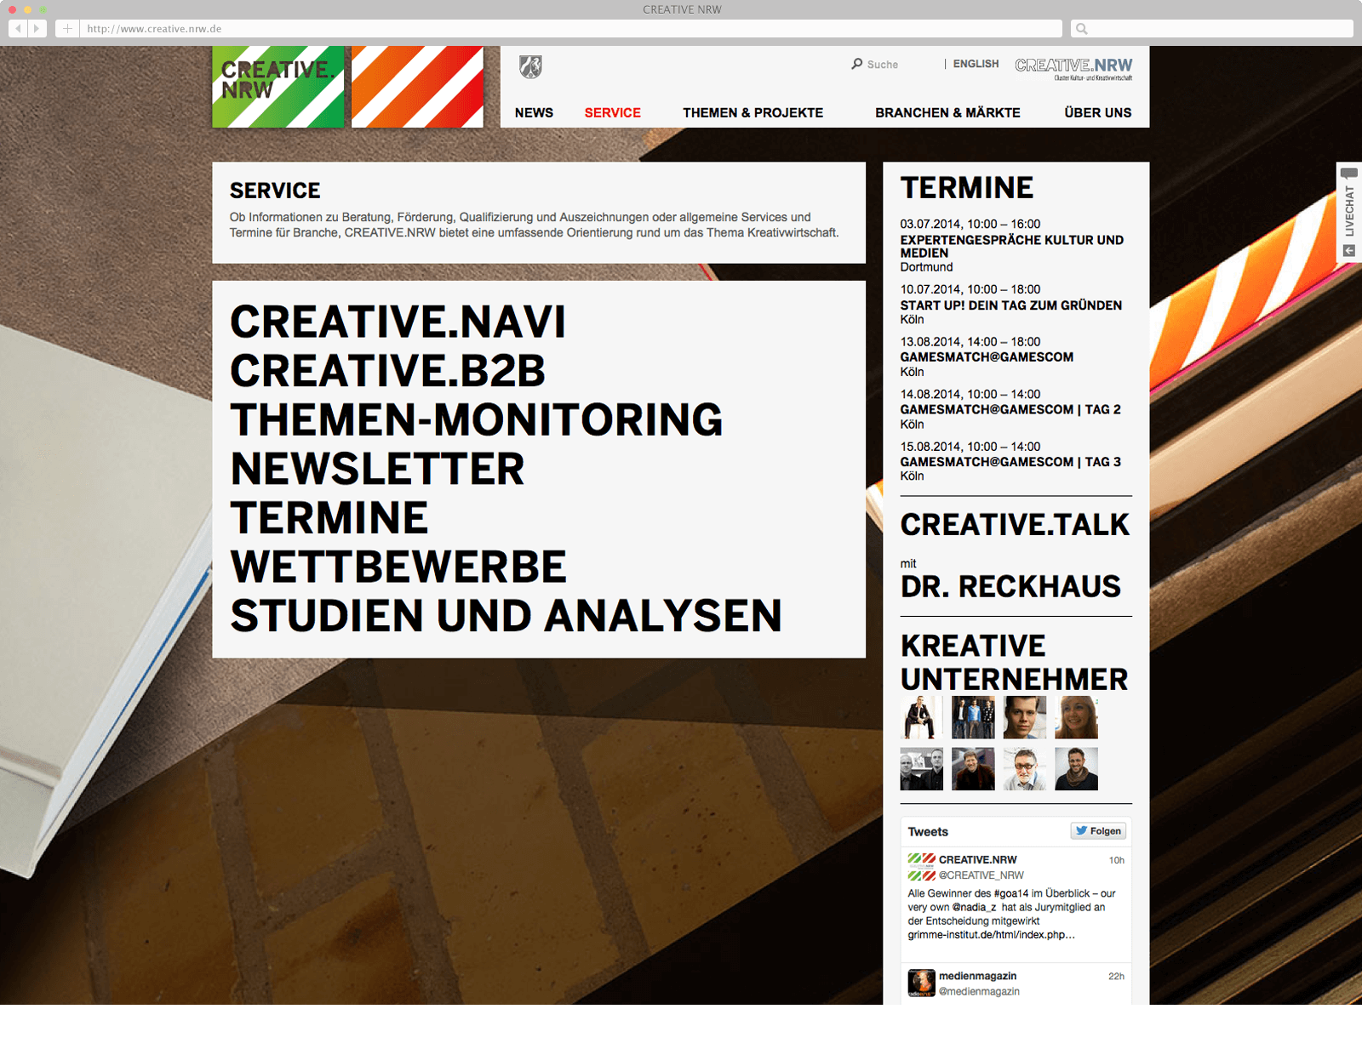1362x1049 pixels.
Task: Click the group photo thumbnail in top row
Action: click(973, 717)
